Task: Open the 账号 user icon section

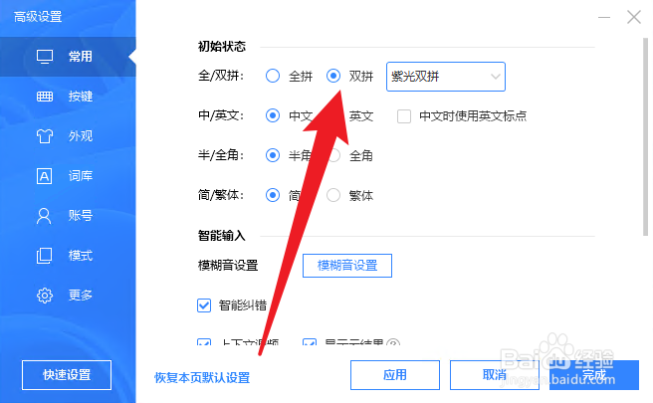Action: (44, 216)
